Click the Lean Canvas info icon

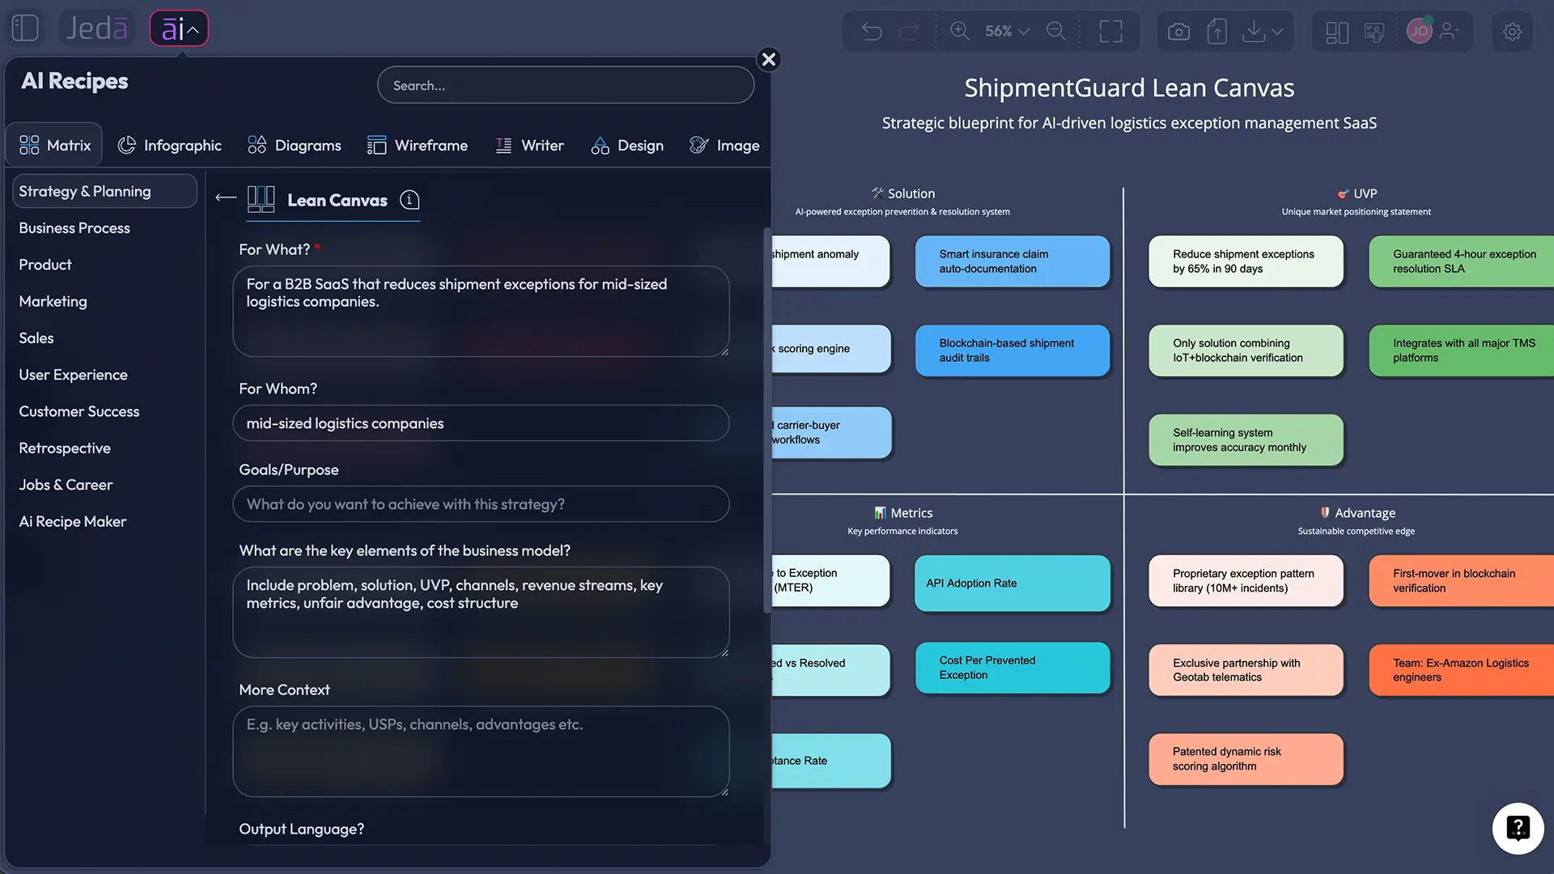tap(410, 200)
